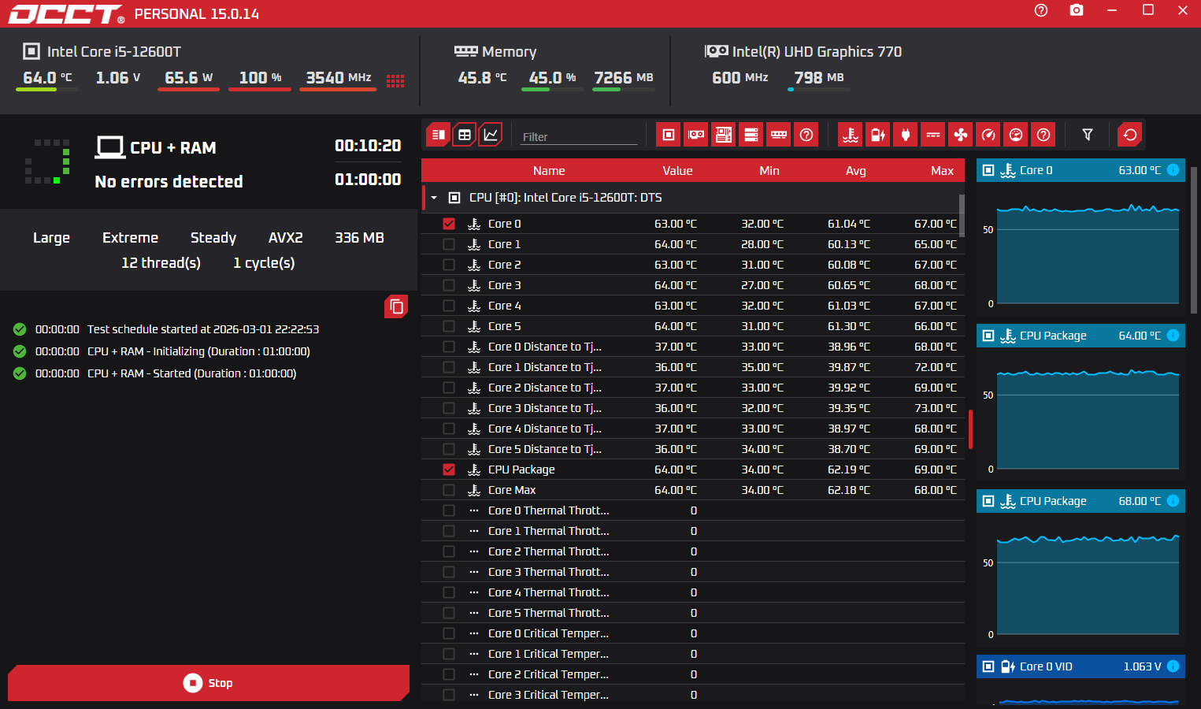Toggle memory module sensors filter icon

779,135
